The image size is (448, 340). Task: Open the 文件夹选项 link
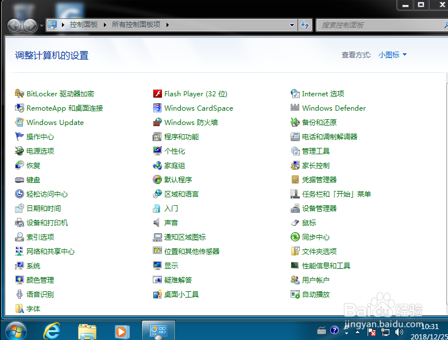click(x=319, y=252)
